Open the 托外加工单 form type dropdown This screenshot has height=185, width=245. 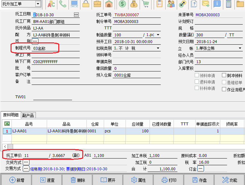pyautogui.click(x=38, y=4)
